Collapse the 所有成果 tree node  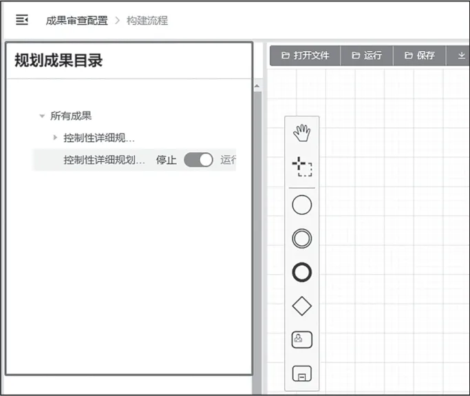[x=42, y=116]
